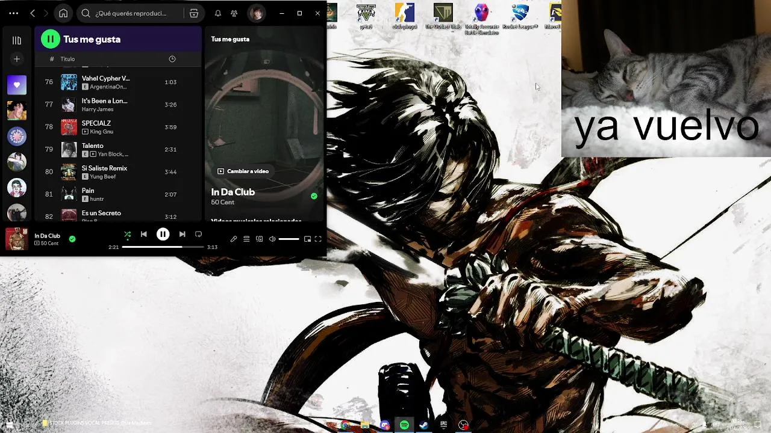Toggle repeat mode

[x=198, y=235]
